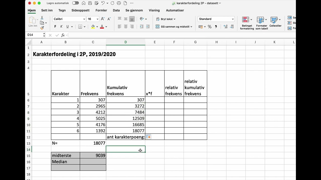Viewport: 321px width, 180px height.
Task: Toggle bottom vertical alignment
Action: pos(132,19)
